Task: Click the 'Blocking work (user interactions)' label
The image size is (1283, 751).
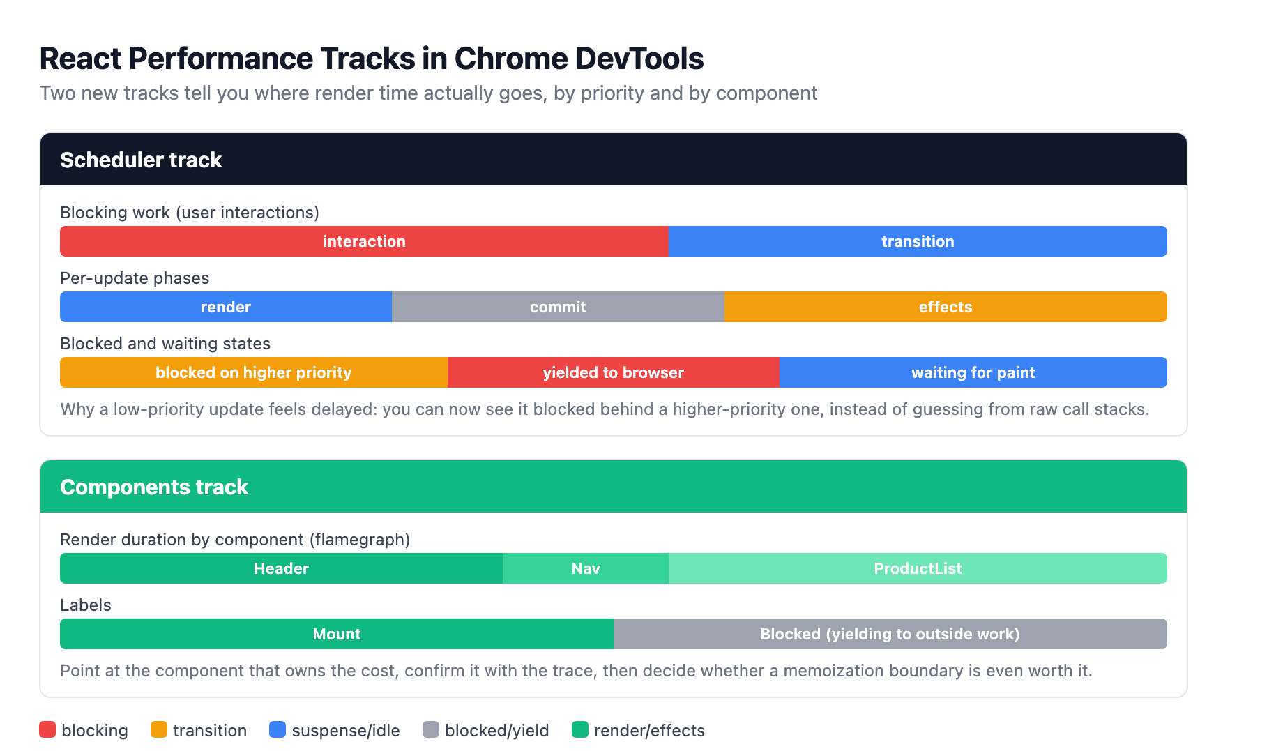Action: [x=190, y=213]
